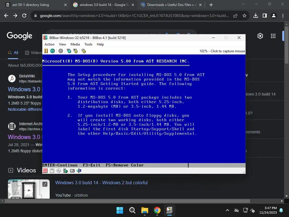Close the Downloads Useful Dos Files tab
This screenshot has height=217, width=289.
pos(201,5)
